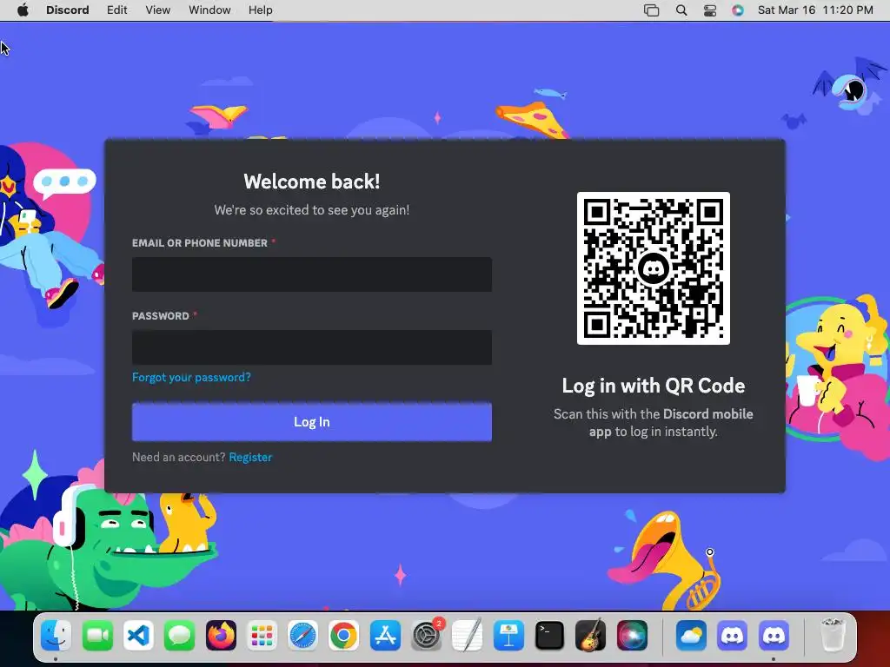
Task: Launch Safari from the dock
Action: coord(302,635)
